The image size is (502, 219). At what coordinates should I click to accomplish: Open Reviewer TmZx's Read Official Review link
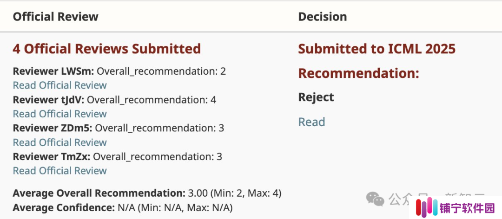[60, 170]
